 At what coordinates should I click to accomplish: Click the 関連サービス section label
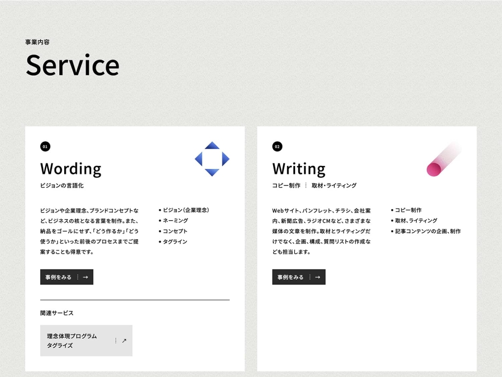click(x=57, y=313)
